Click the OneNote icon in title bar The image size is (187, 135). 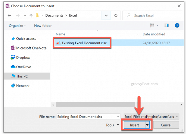tap(8, 6)
